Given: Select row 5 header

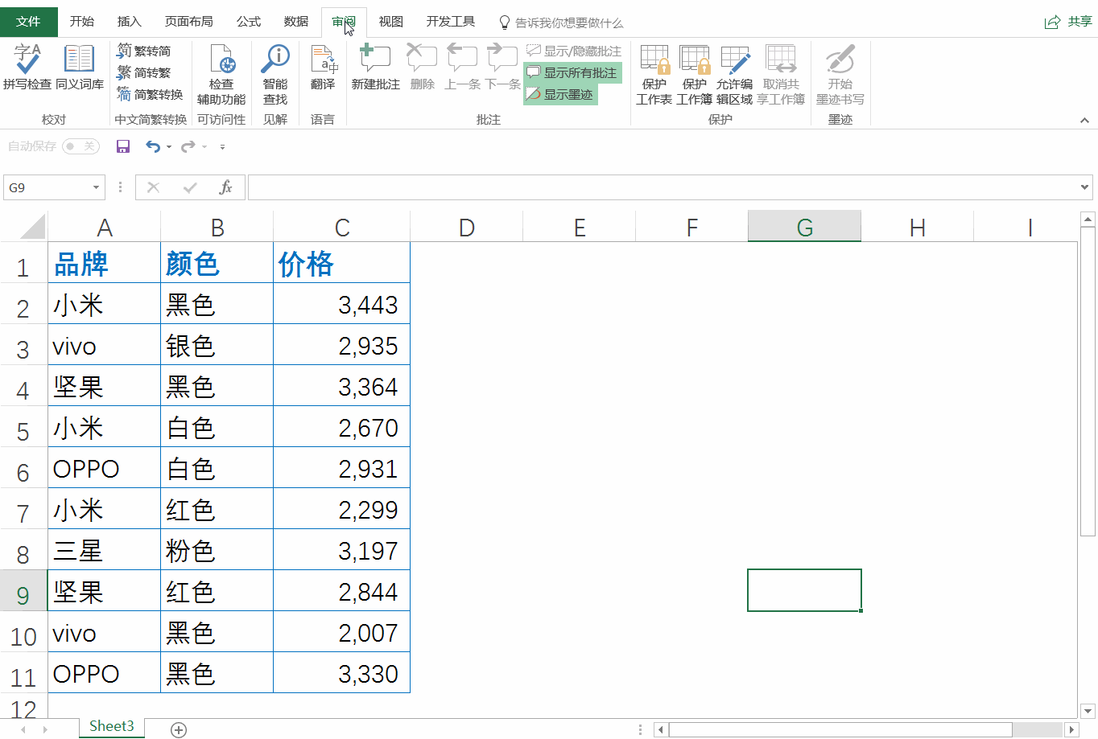Looking at the screenshot, I should 23,427.
